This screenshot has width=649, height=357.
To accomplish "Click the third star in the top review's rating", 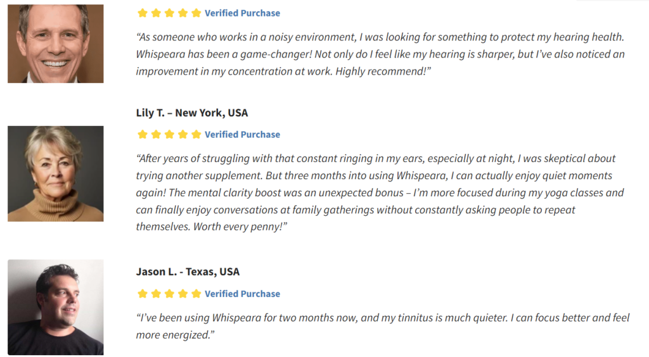I will [x=169, y=13].
